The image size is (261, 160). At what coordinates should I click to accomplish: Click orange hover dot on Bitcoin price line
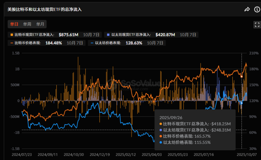[242, 76]
